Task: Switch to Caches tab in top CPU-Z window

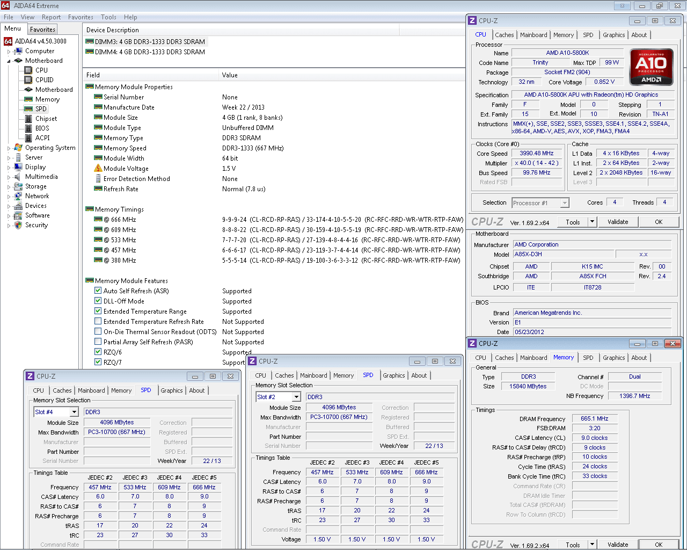Action: pos(504,35)
